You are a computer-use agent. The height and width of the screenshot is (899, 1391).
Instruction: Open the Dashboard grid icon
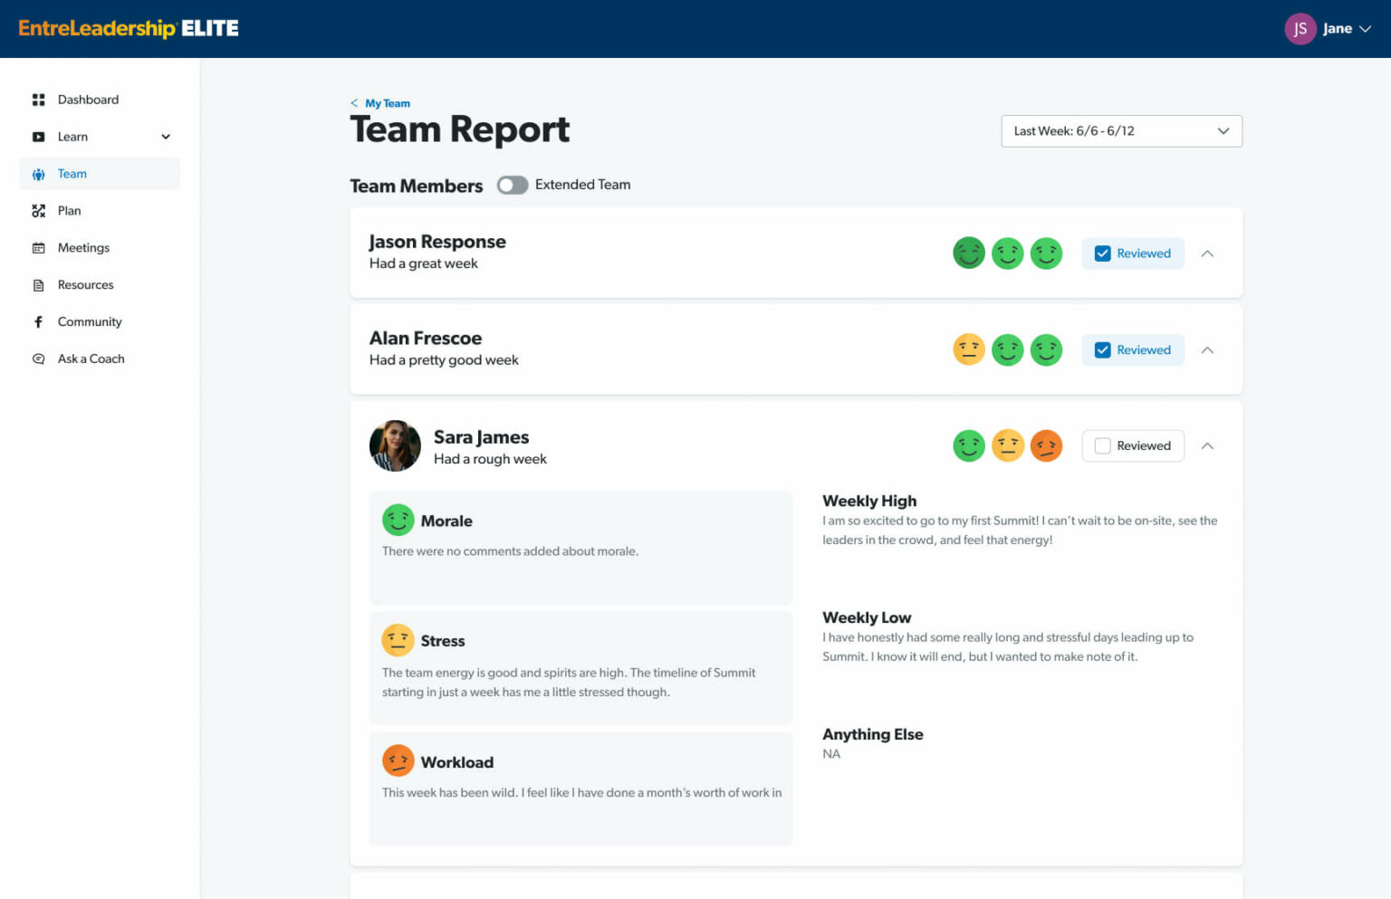[x=38, y=100]
